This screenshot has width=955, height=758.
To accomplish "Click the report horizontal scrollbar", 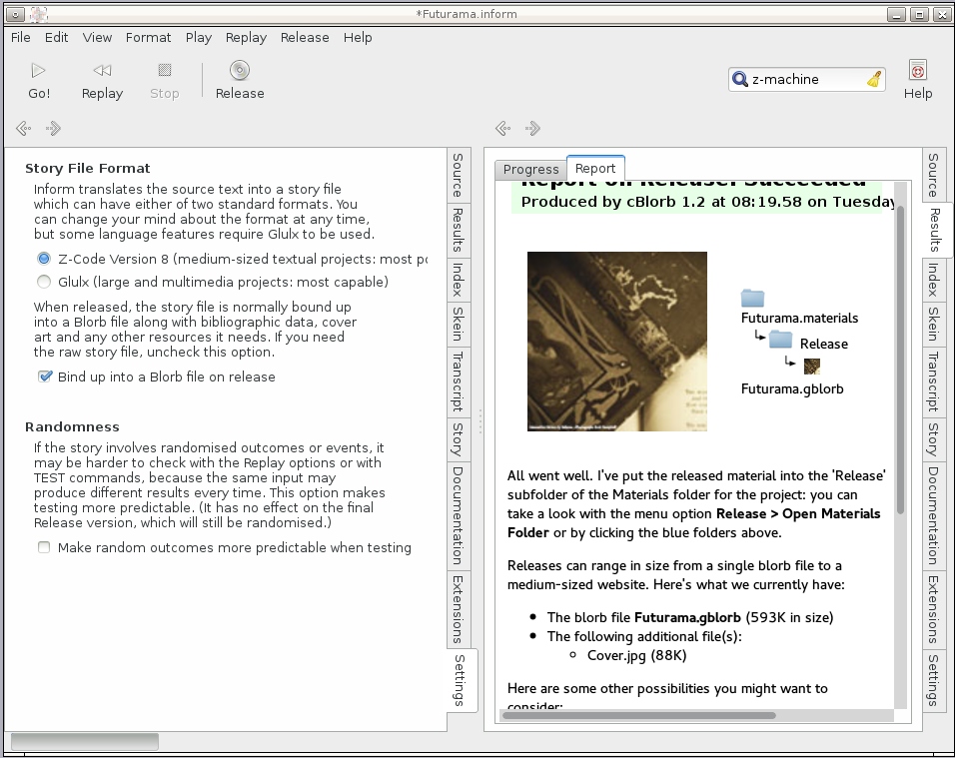I will click(639, 715).
